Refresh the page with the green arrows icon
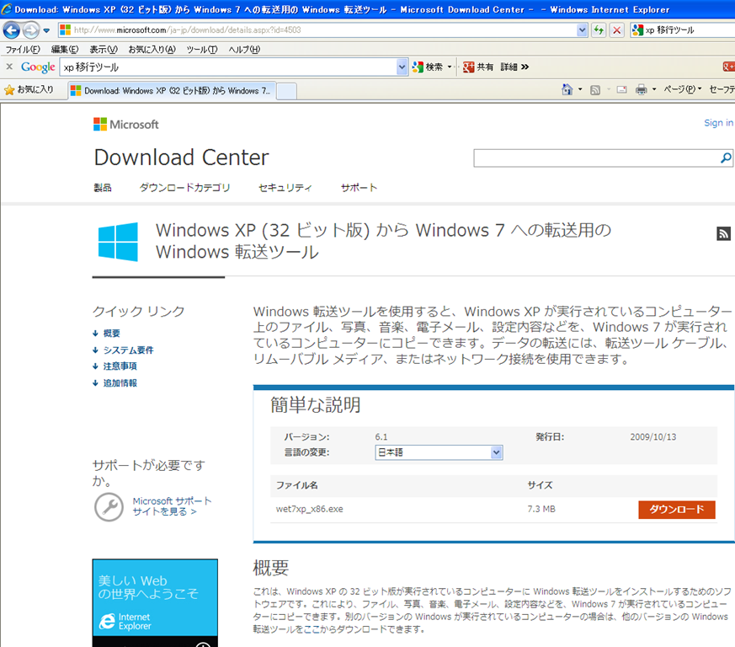This screenshot has width=735, height=647. (x=599, y=30)
